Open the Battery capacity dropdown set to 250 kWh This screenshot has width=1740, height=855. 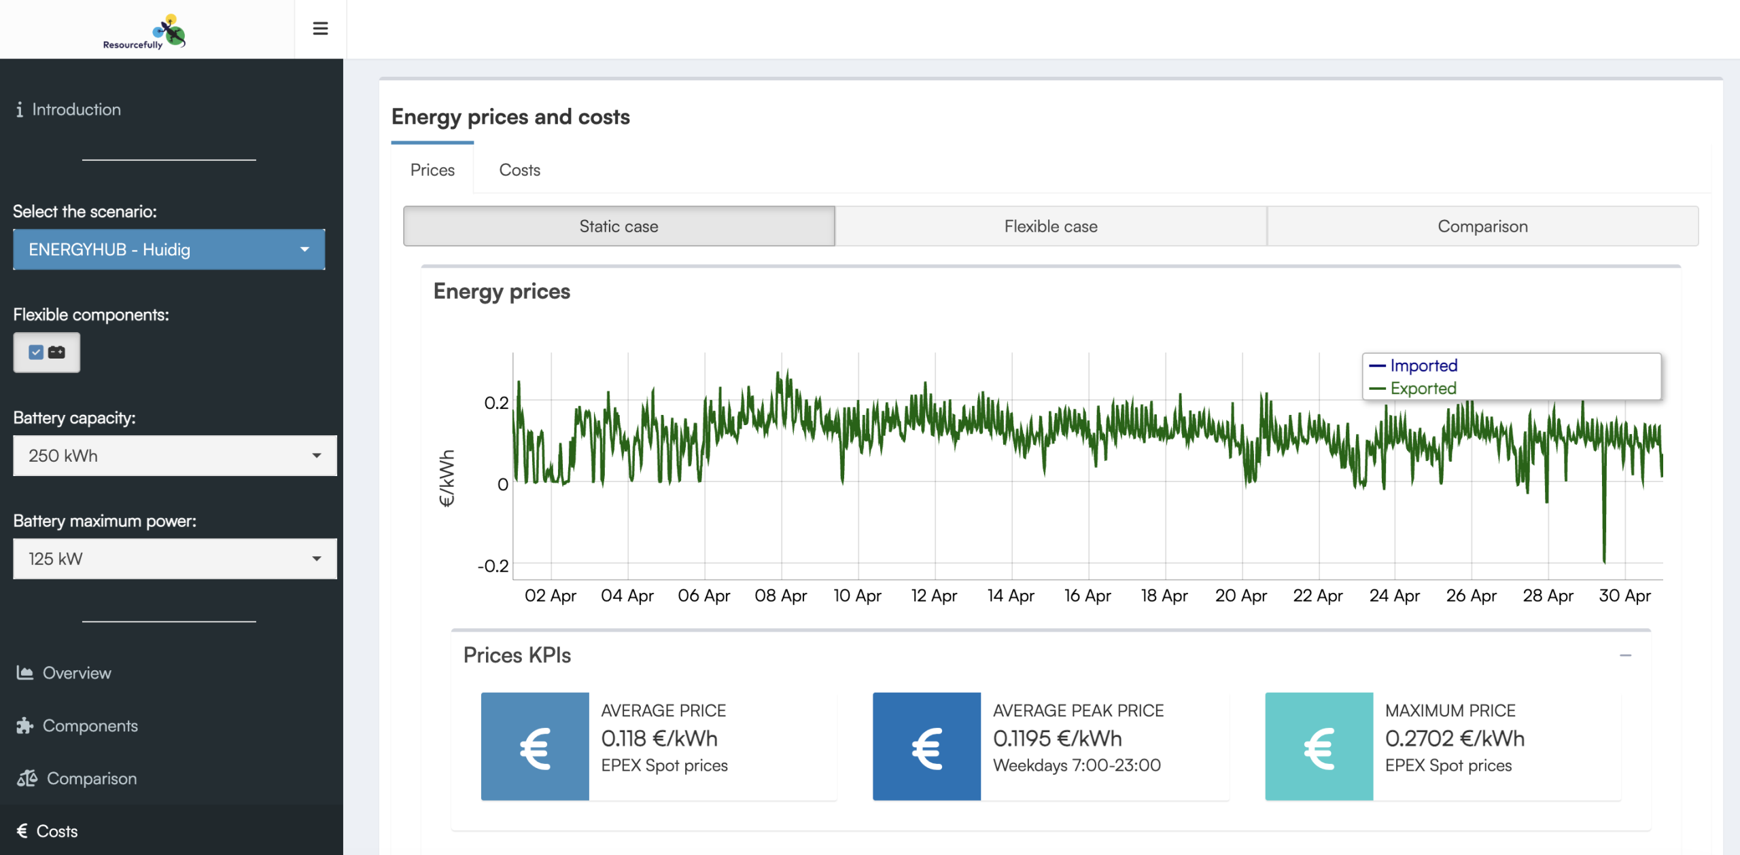174,456
